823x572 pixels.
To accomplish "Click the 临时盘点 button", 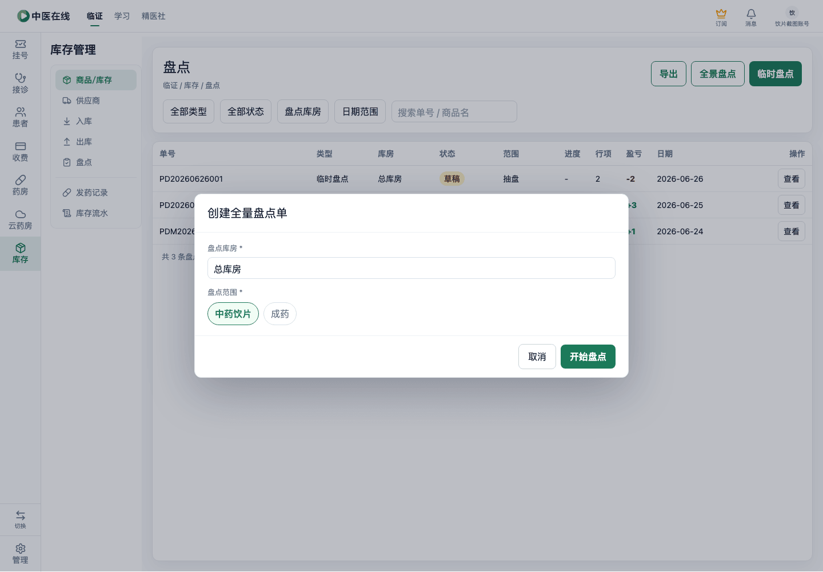I will [776, 74].
